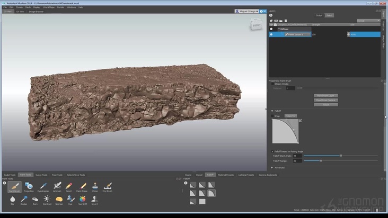Viewport: 388px width, 218px height.
Task: Choose the Airbrush tool
Action: click(57, 186)
